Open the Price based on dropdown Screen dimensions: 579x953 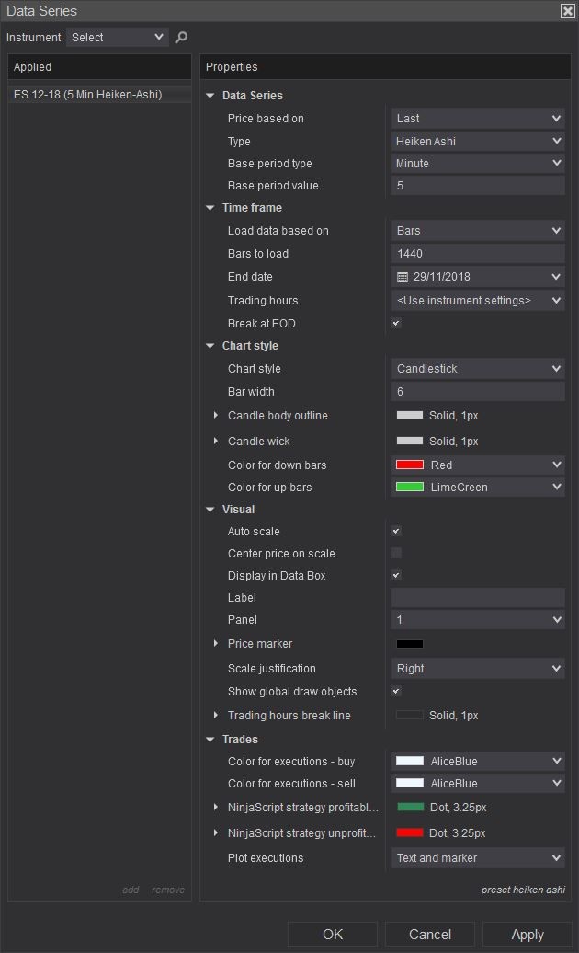(x=477, y=119)
